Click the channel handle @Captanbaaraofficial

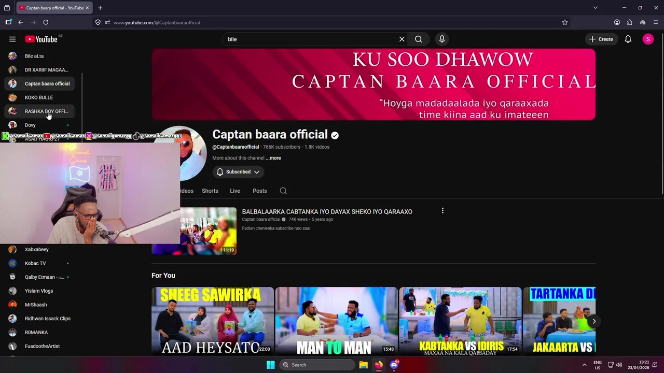tap(236, 147)
